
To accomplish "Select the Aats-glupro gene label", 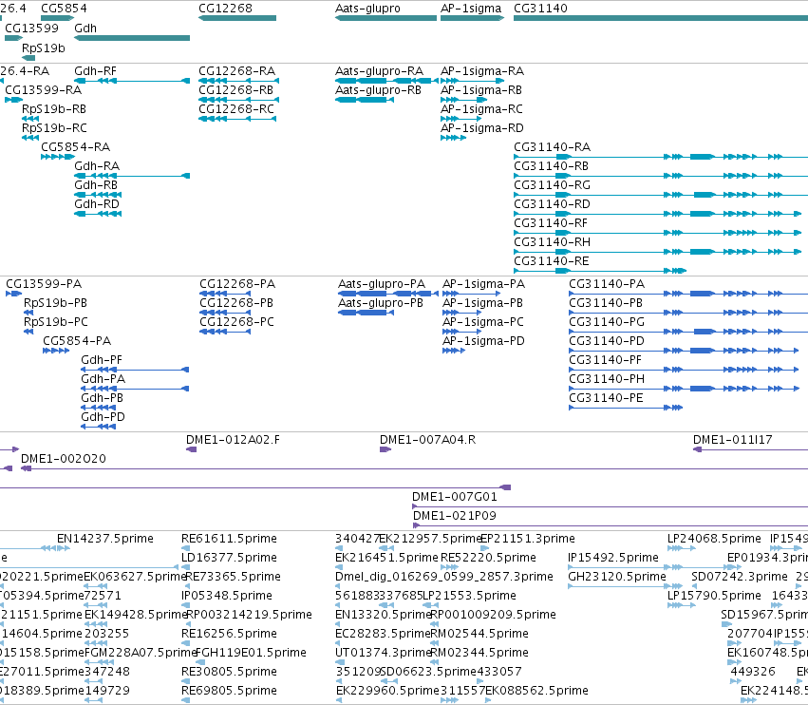I will pyautogui.click(x=367, y=9).
